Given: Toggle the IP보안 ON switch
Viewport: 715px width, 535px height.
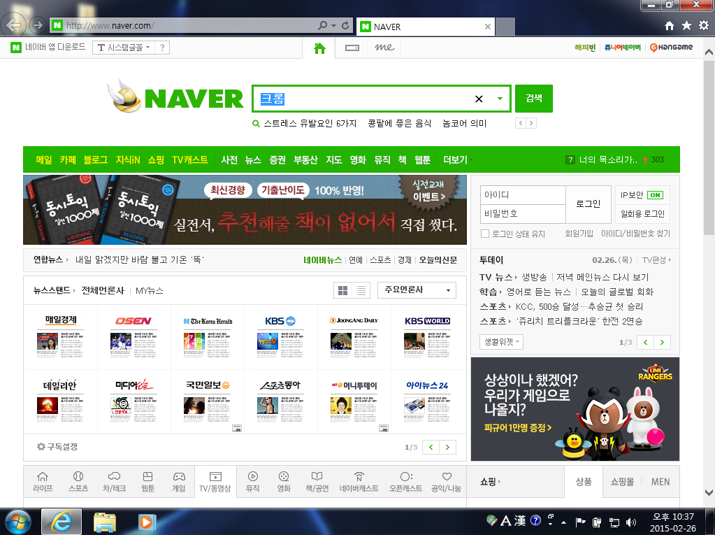Looking at the screenshot, I should pos(656,195).
